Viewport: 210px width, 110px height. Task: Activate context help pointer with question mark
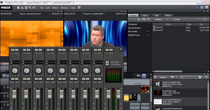(x=34, y=8)
